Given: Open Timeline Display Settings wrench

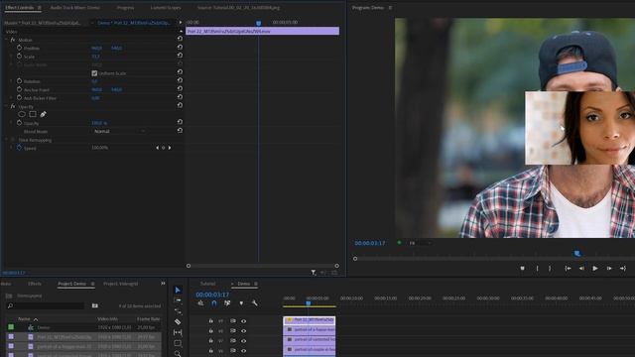Looking at the screenshot, I should (x=255, y=303).
